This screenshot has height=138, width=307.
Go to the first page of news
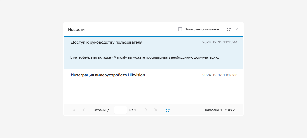[74, 110]
